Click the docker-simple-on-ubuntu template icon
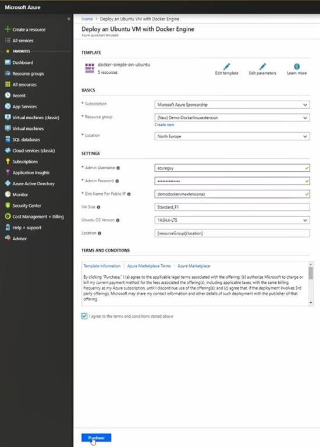Viewport: 320px width, 447px height. (90, 68)
